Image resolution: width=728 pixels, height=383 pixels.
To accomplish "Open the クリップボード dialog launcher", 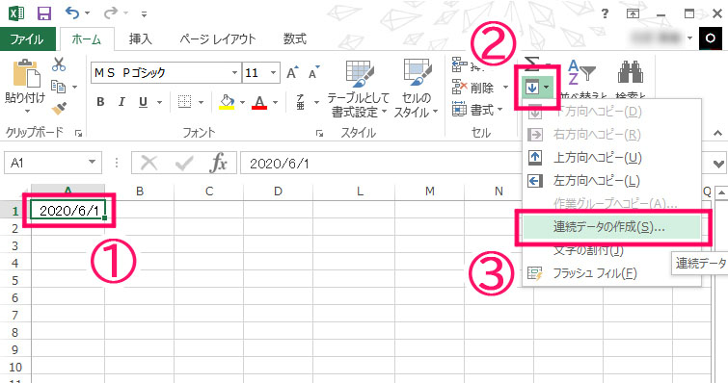I will click(78, 134).
